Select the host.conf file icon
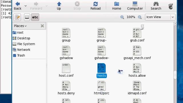The image size is (183, 103). coord(66,68)
